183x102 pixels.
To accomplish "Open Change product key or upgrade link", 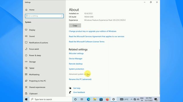I will point(93,31).
